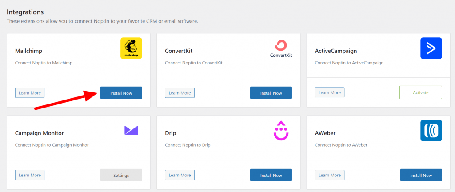Open Campaign Monitor Settings
The image size is (455, 192).
coord(121,175)
